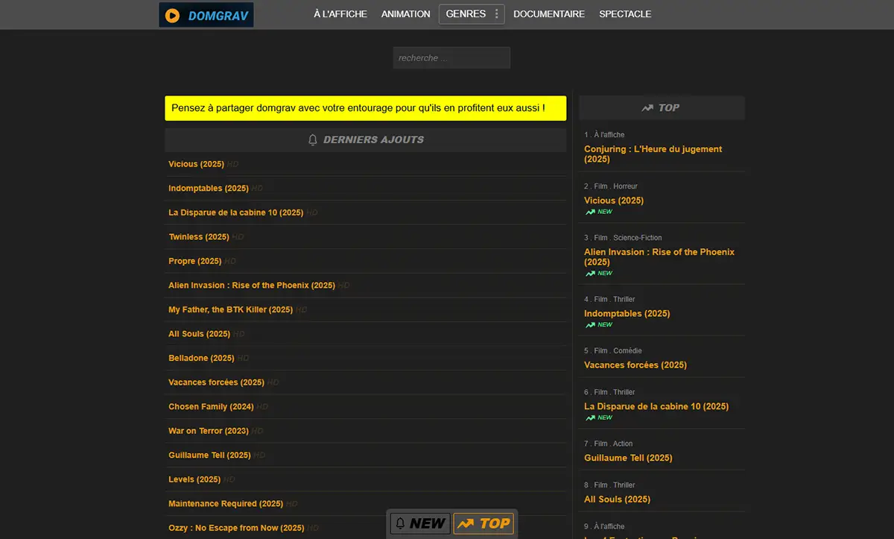The height and width of the screenshot is (539, 894).
Task: Select the ANIMATION nav item
Action: click(x=405, y=14)
